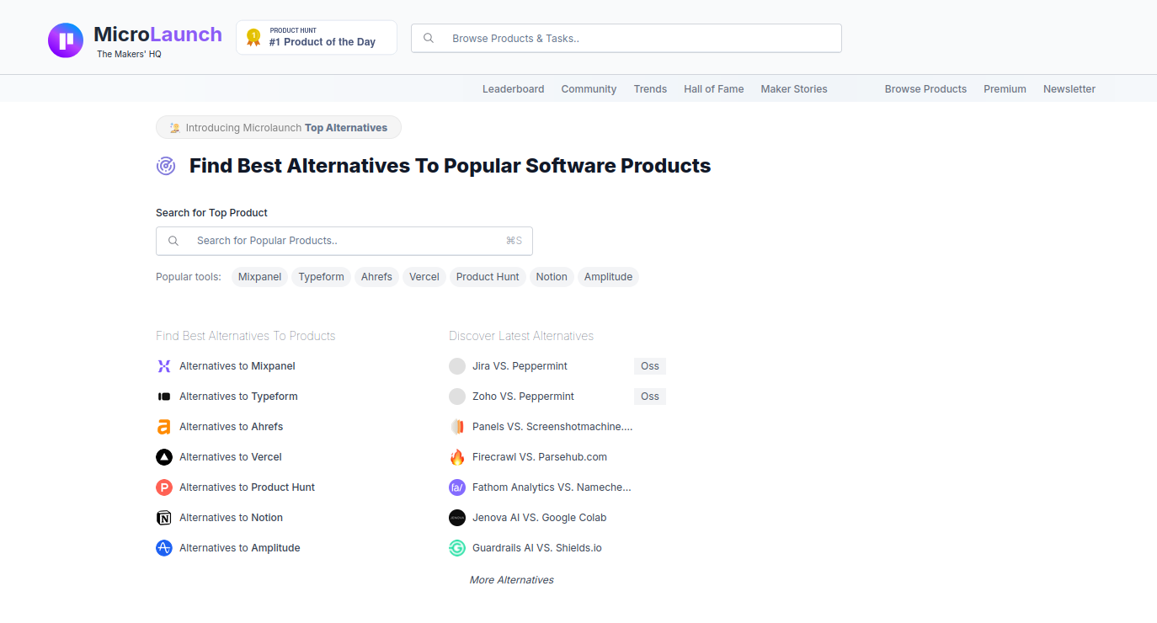The height and width of the screenshot is (623, 1157).
Task: Click the blue Amplitude logo icon
Action: pyautogui.click(x=164, y=548)
